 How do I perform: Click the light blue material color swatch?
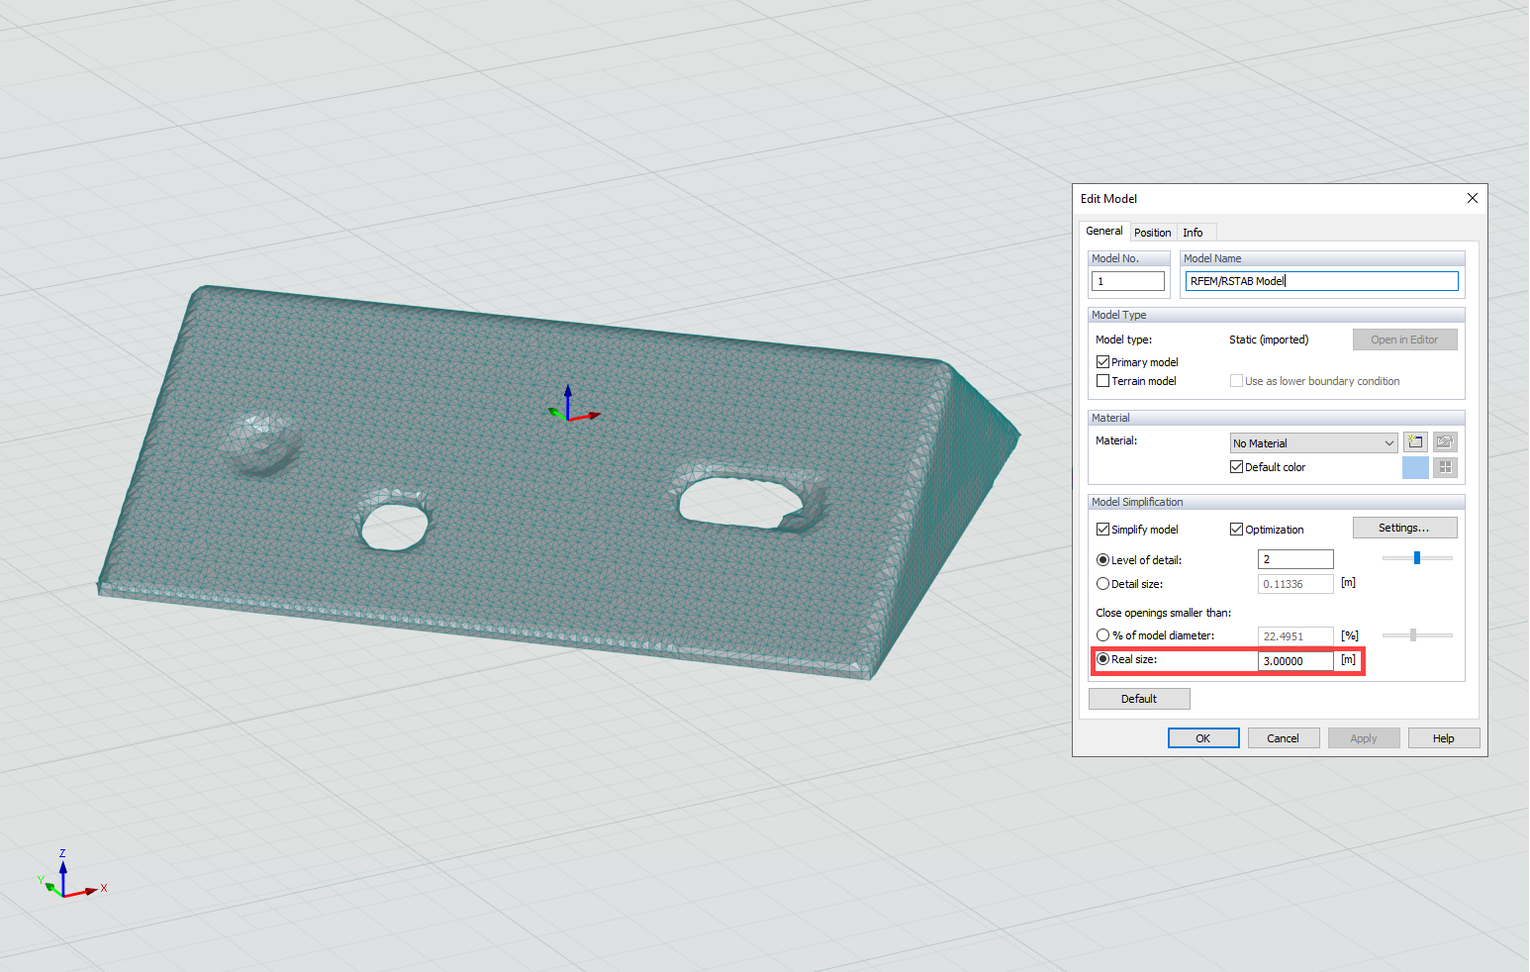pyautogui.click(x=1415, y=467)
